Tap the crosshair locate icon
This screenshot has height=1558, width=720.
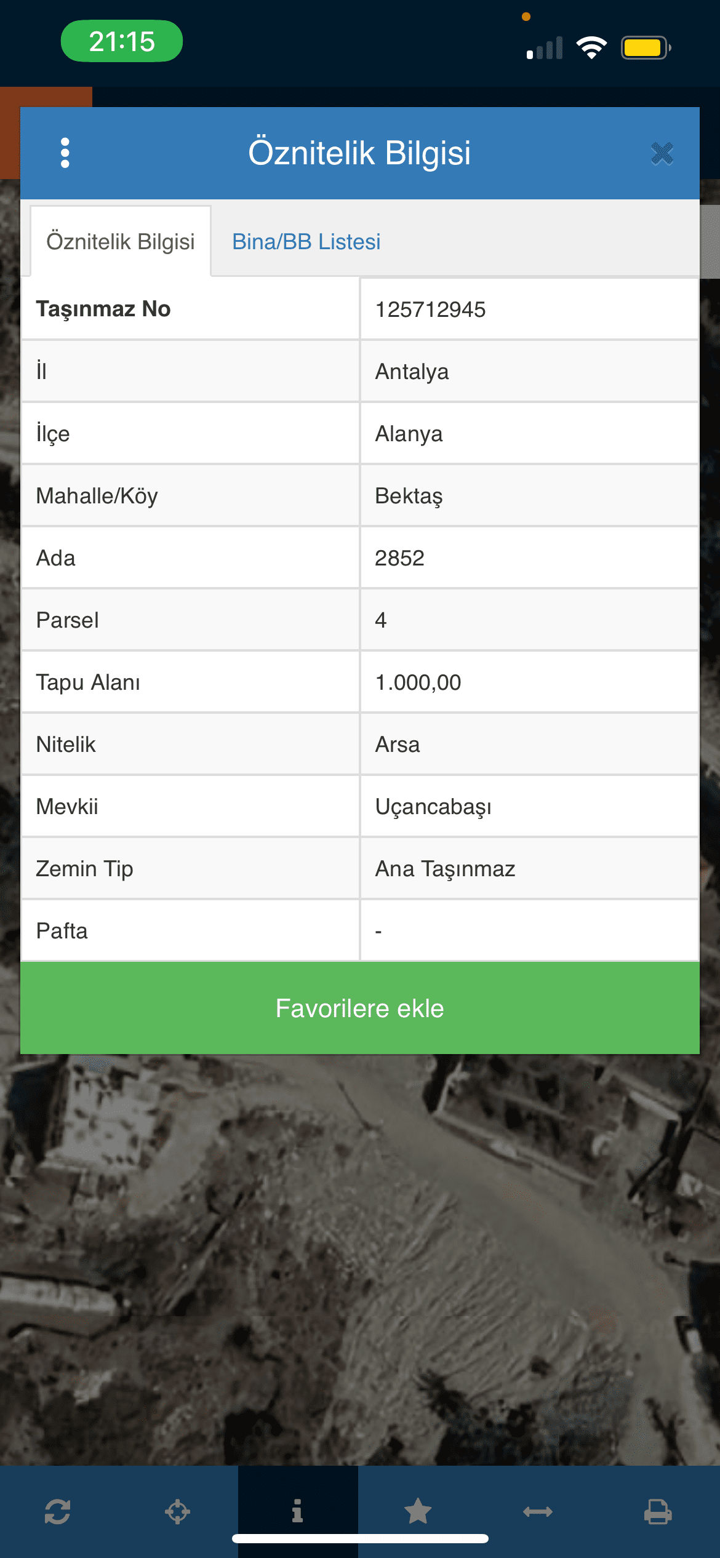177,1511
